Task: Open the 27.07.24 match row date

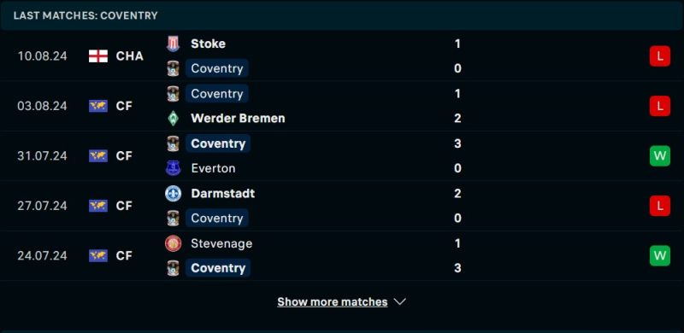Action: 42,206
